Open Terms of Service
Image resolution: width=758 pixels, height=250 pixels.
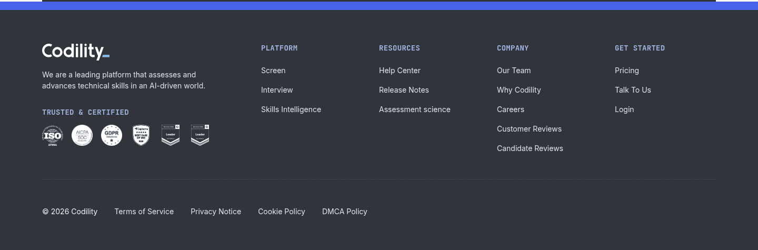pyautogui.click(x=144, y=212)
